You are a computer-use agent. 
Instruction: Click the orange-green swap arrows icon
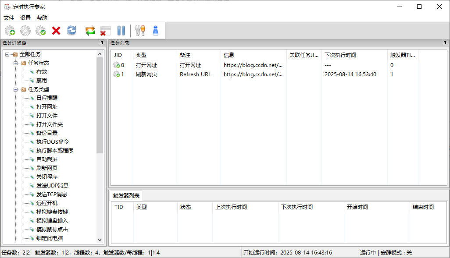click(90, 30)
